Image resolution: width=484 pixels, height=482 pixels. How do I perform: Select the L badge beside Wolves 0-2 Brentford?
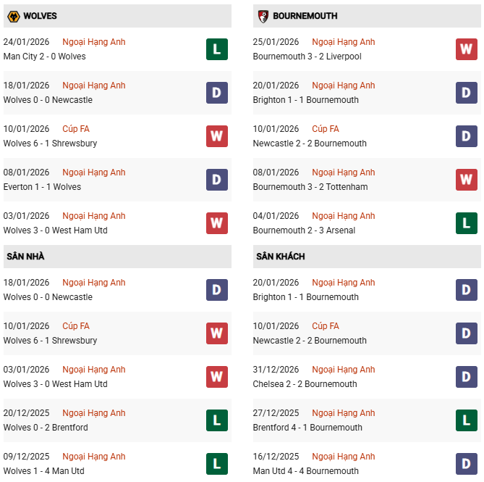[x=216, y=420]
